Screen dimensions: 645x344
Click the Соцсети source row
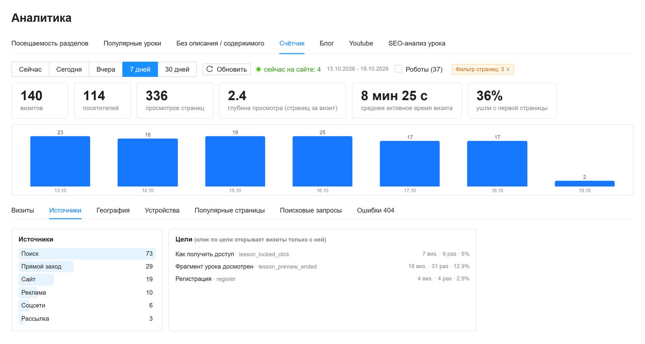click(87, 305)
